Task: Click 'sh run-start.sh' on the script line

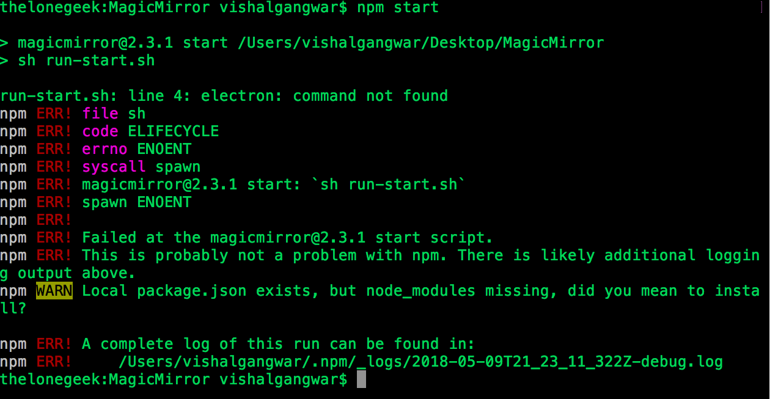Action: (x=86, y=60)
